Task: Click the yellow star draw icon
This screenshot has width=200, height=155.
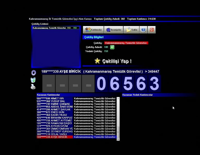Action: coord(97,61)
